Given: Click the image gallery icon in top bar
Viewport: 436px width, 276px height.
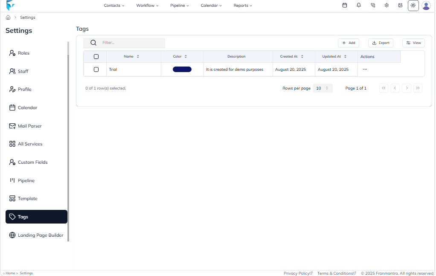Looking at the screenshot, I should (x=400, y=6).
